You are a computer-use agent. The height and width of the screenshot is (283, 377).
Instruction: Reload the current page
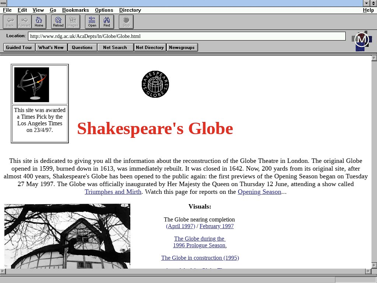pos(58,22)
